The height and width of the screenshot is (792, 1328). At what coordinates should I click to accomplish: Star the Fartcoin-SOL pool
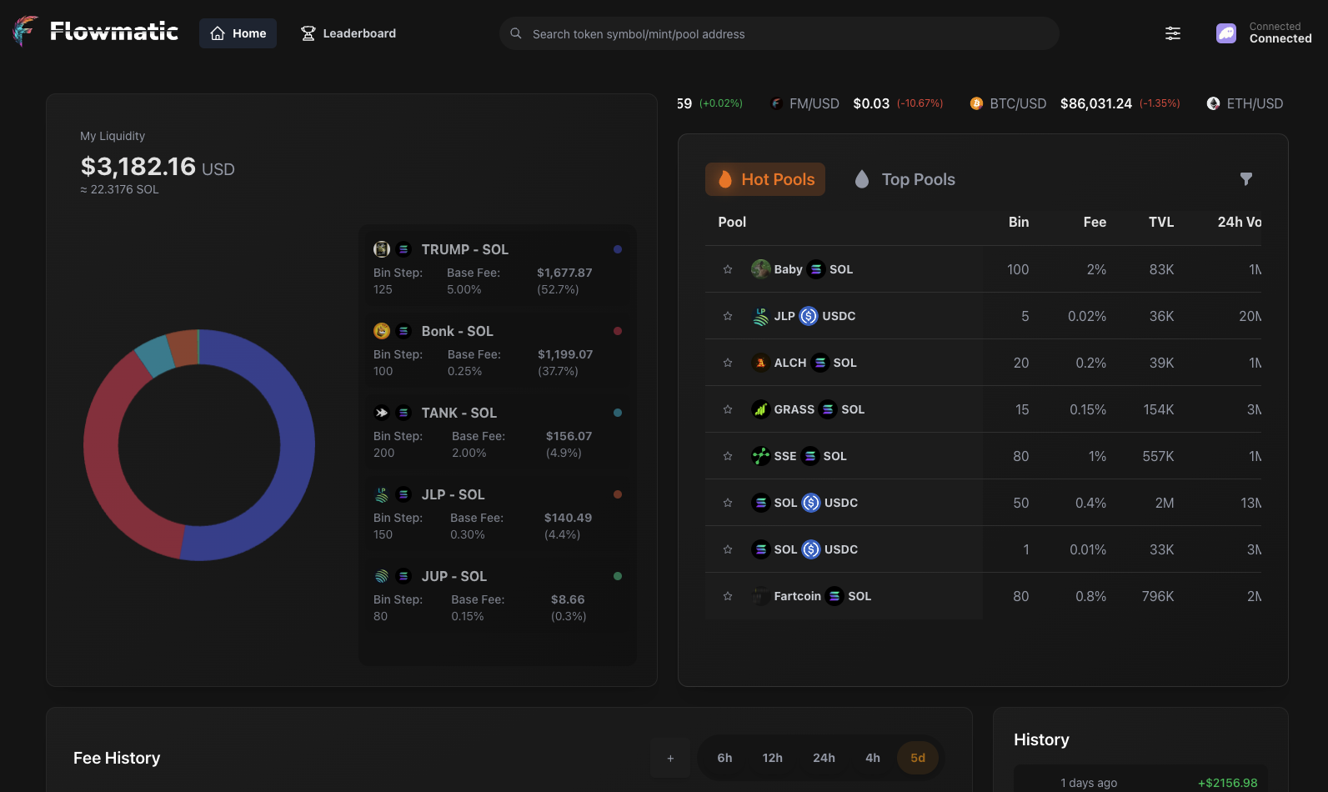(x=728, y=596)
